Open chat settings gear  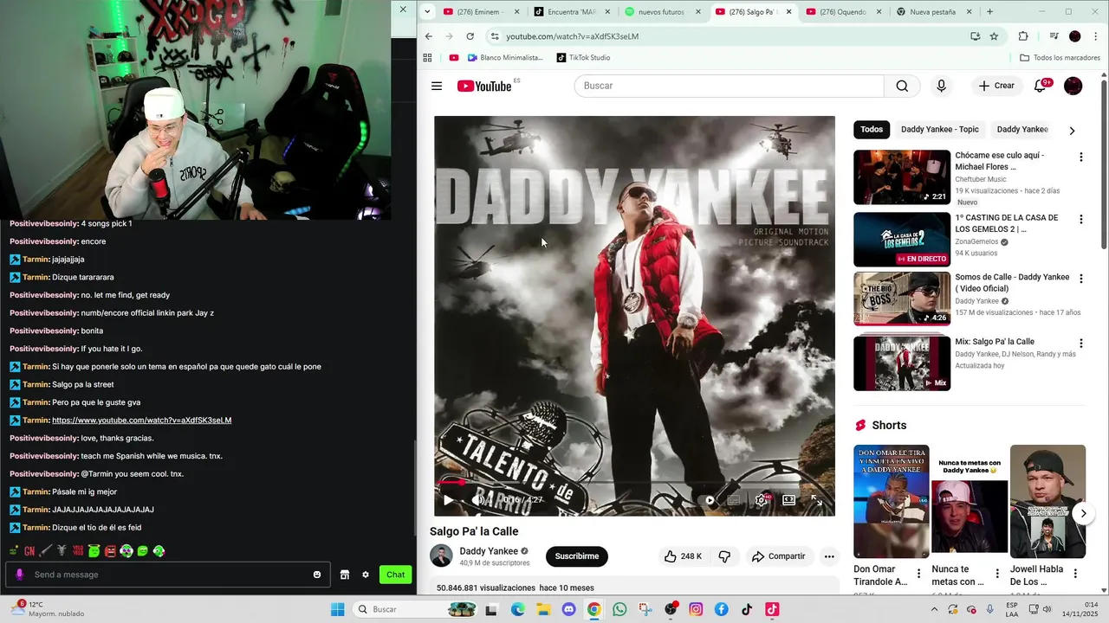click(366, 575)
